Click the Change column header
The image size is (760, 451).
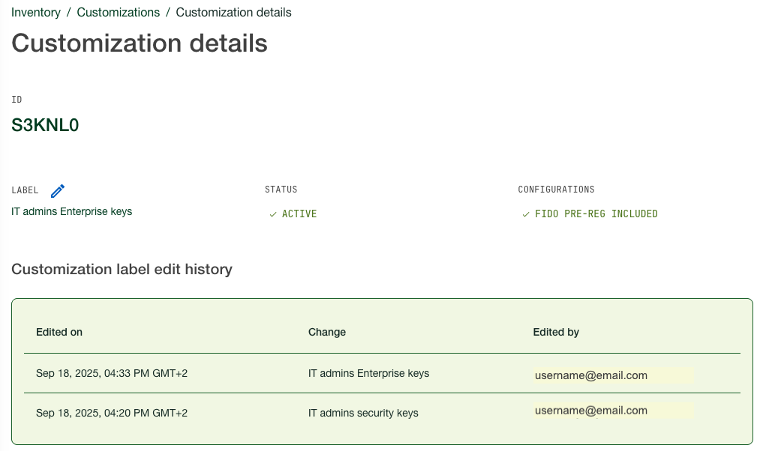[327, 332]
